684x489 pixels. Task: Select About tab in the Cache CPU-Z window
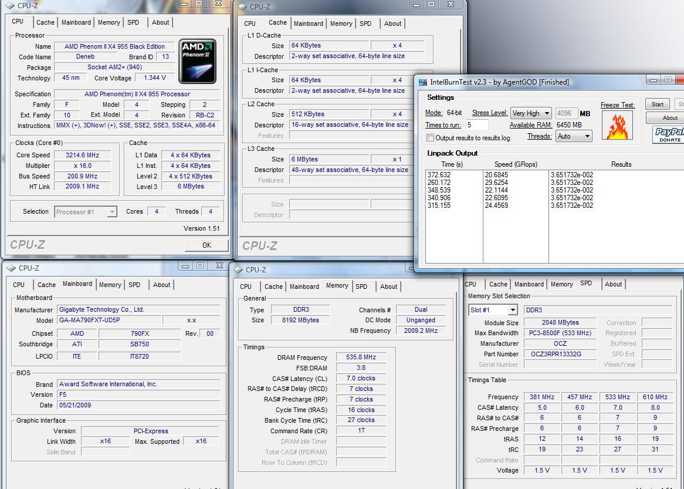pyautogui.click(x=392, y=23)
